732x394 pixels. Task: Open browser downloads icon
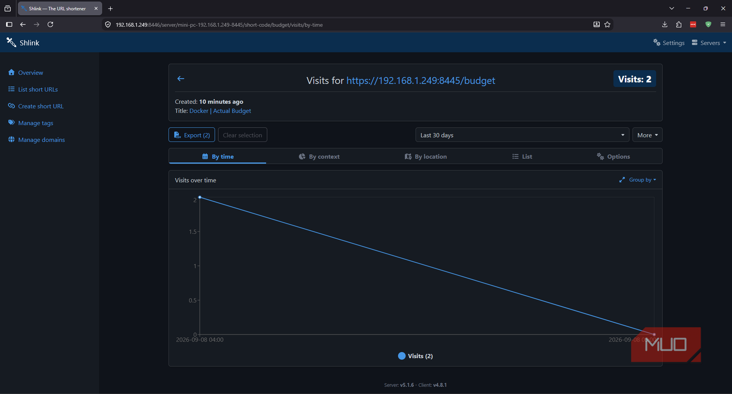[x=665, y=24]
